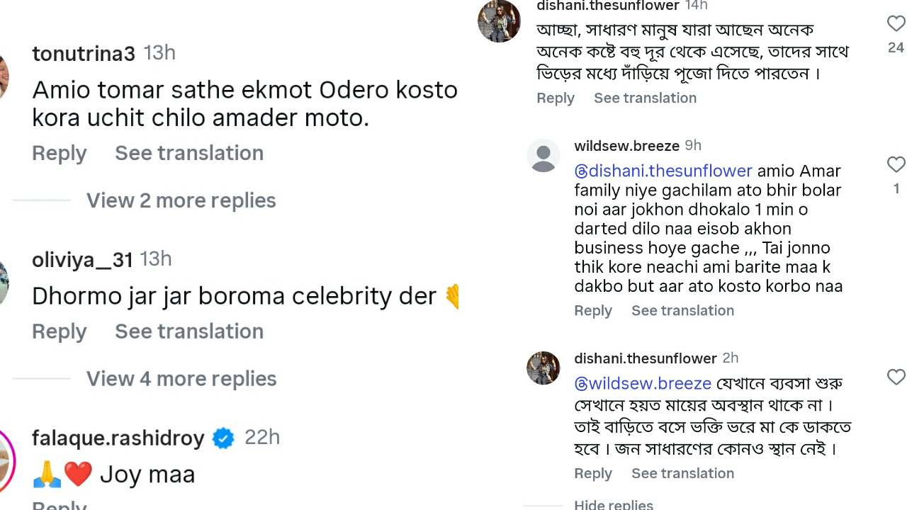Click the waving hand emoji in oliviya_31's comment
The image size is (907, 510).
[451, 295]
